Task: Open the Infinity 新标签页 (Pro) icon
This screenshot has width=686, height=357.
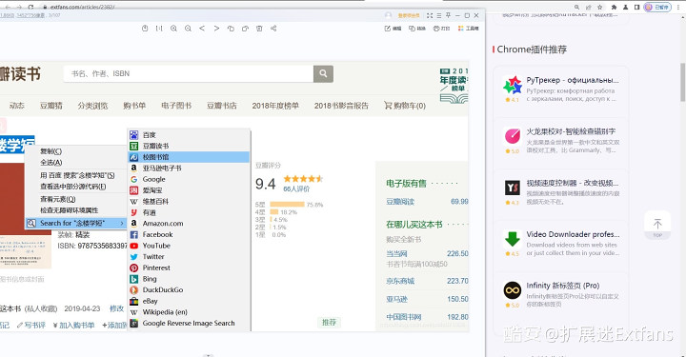Action: click(513, 290)
